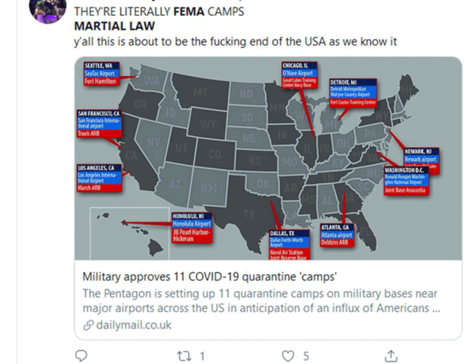
Task: Click the Chicago, IL label on the map
Action: [x=294, y=67]
